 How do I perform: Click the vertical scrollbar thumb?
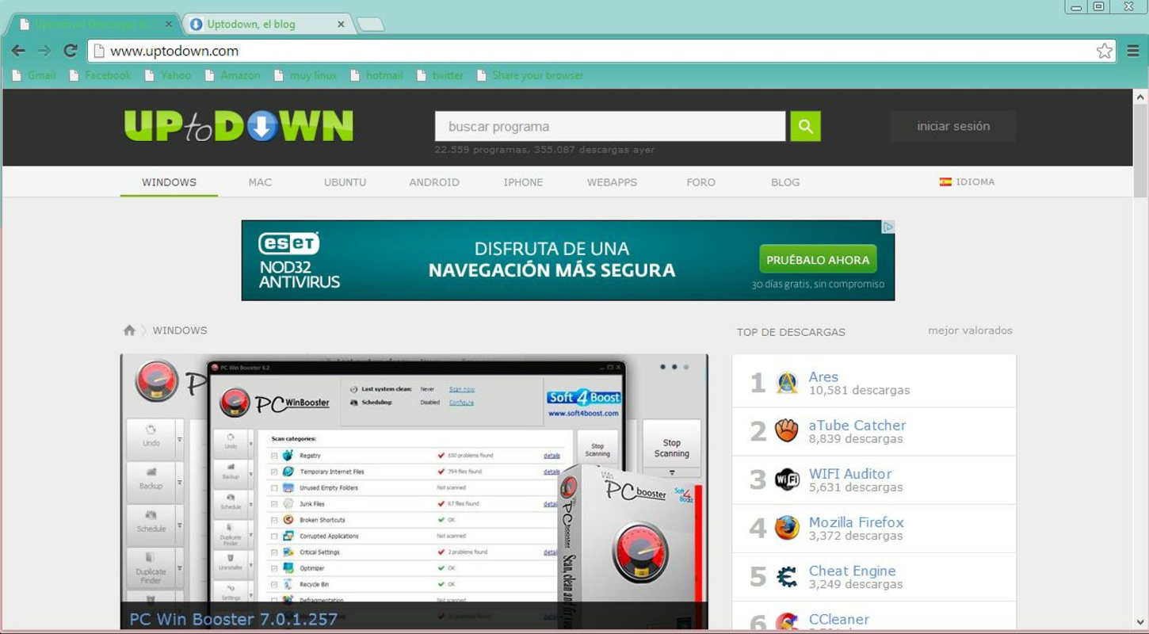(x=1140, y=151)
